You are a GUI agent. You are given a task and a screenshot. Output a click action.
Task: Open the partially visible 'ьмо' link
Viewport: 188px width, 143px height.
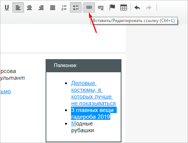coord(5,91)
